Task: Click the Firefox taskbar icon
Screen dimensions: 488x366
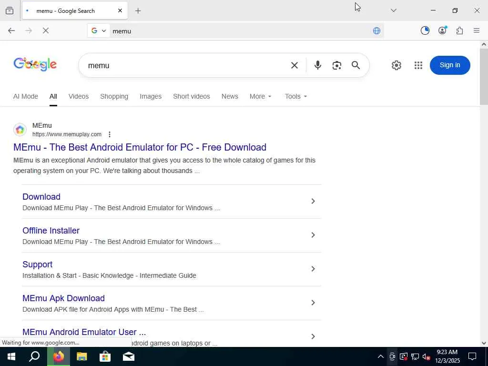Action: 59,356
